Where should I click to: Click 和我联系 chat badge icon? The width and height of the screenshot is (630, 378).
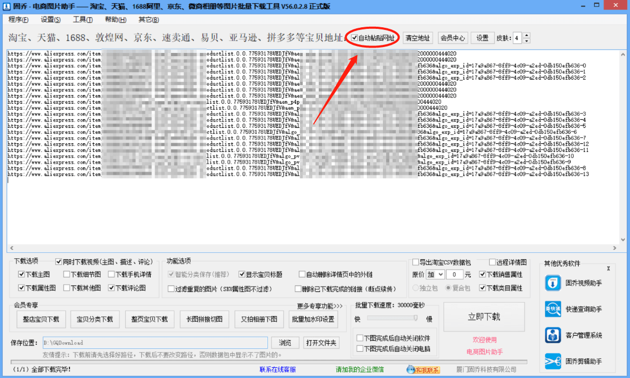click(x=423, y=369)
